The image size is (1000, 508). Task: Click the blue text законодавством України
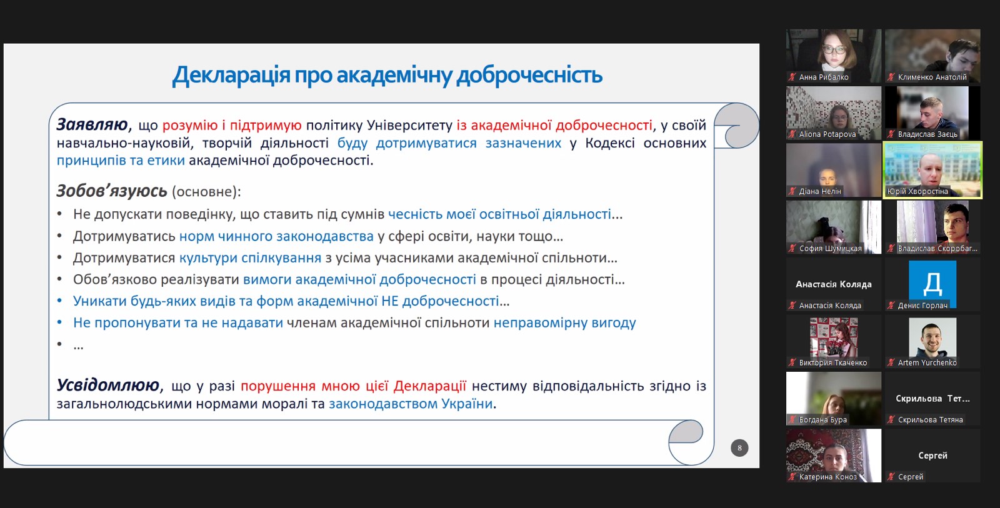(411, 404)
